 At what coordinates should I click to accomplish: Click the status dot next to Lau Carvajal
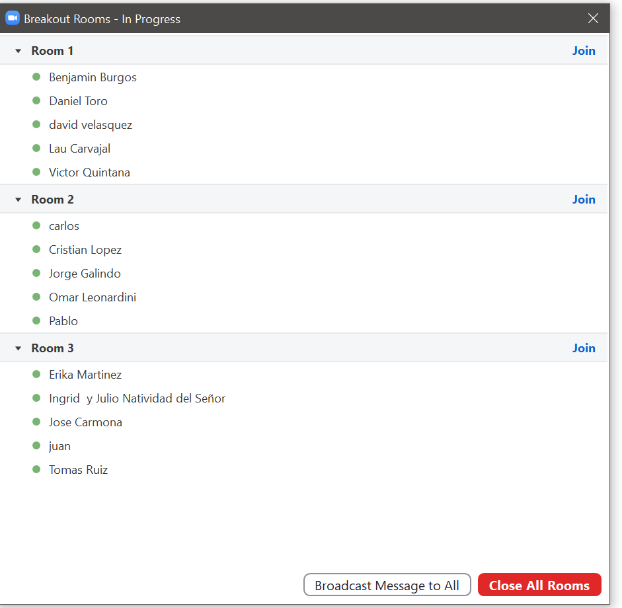[x=37, y=148]
